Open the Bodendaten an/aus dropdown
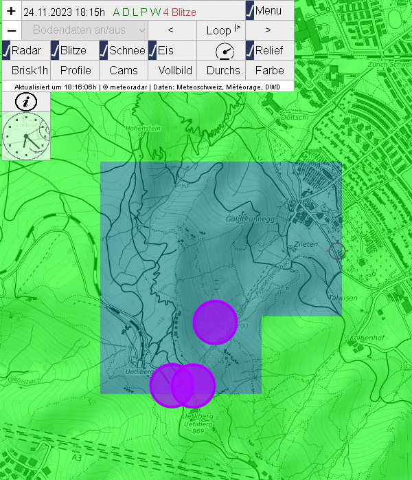412x480 pixels. point(84,30)
